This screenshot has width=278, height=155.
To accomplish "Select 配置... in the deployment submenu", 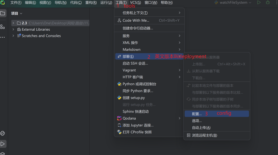I will click(x=197, y=114).
